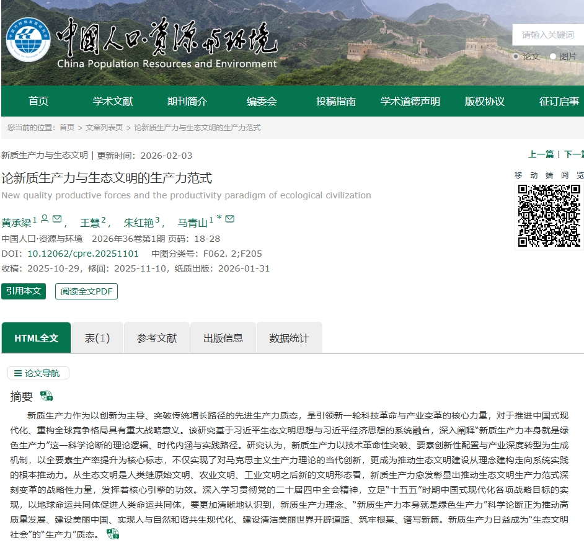This screenshot has width=584, height=553.
Task: Click email envelope icon next to 马青山
Action: [229, 219]
